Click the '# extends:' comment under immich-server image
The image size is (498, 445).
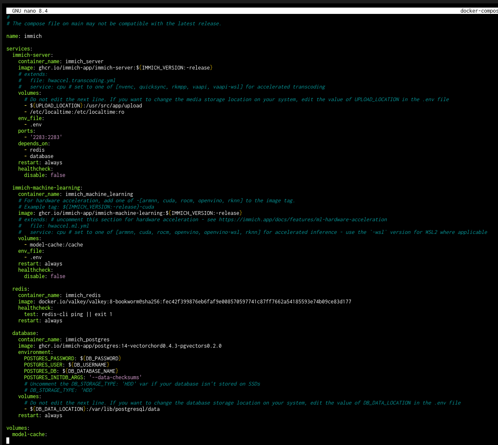[x=33, y=74]
